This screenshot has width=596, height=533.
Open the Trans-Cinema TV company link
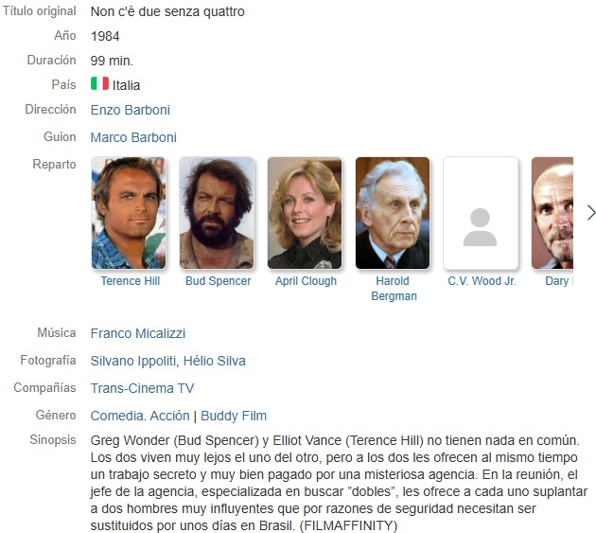tap(142, 388)
